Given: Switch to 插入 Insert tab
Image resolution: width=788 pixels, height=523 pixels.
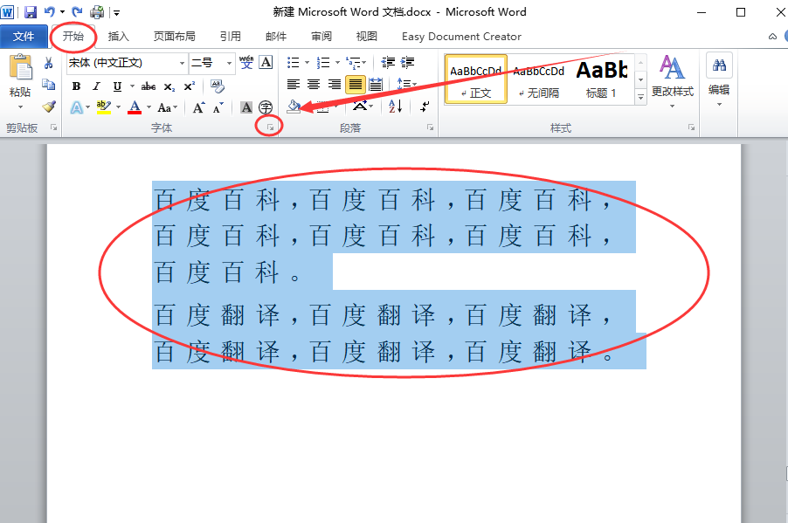Looking at the screenshot, I should pyautogui.click(x=118, y=37).
